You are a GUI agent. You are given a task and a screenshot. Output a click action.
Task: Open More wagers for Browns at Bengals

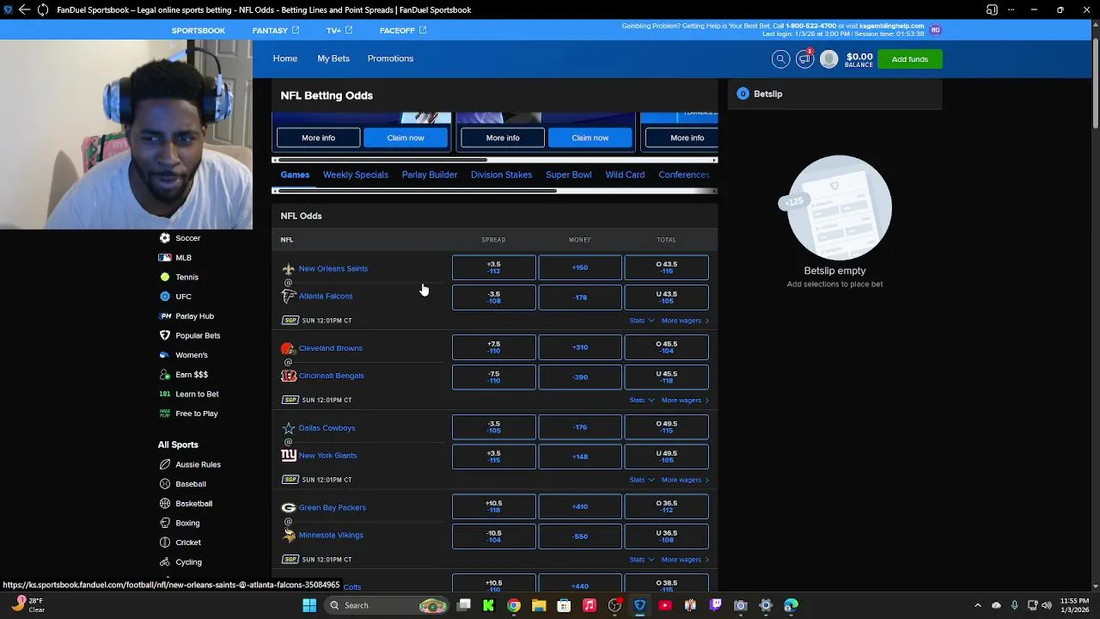click(x=685, y=400)
